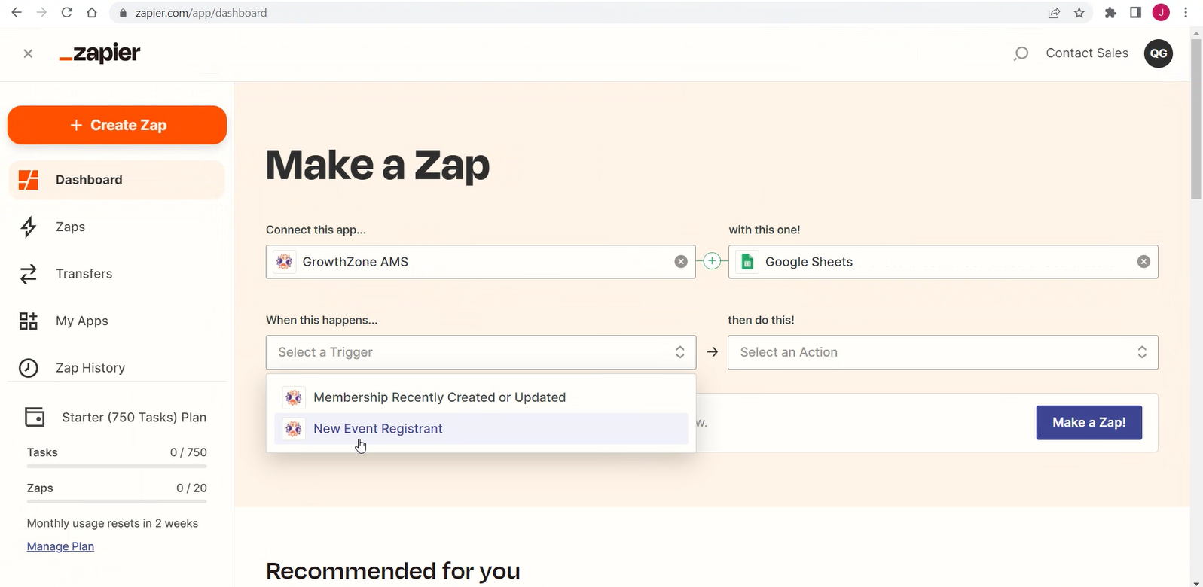This screenshot has width=1203, height=587.
Task: Click the browser forward arrow
Action: 41,13
